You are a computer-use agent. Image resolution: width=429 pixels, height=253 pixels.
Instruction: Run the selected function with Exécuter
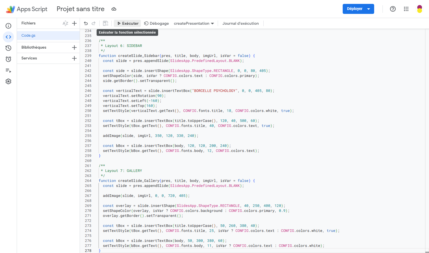[128, 23]
